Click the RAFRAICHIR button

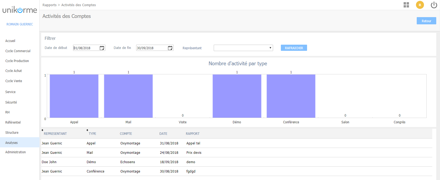tap(294, 48)
